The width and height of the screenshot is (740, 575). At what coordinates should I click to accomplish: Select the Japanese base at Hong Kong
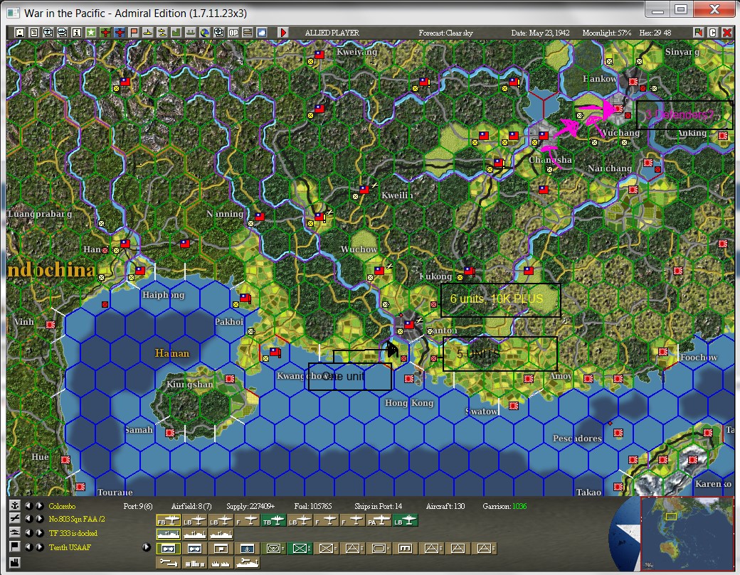[x=408, y=378]
